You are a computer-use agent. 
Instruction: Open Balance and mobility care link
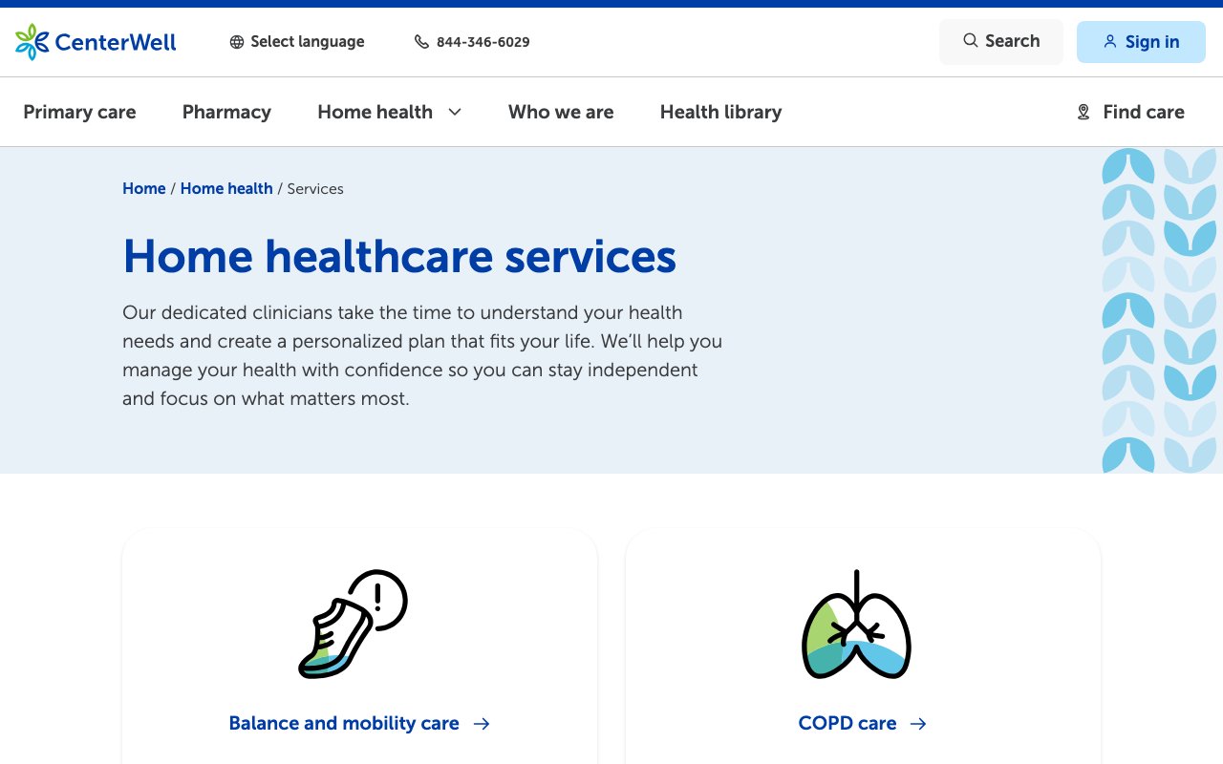click(359, 724)
